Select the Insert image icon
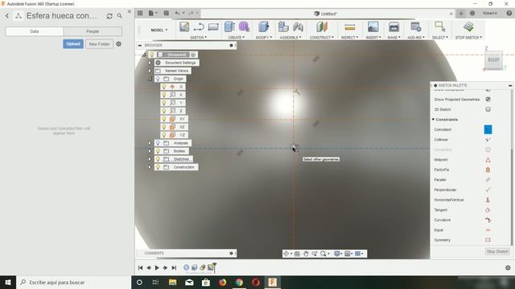 click(x=373, y=26)
